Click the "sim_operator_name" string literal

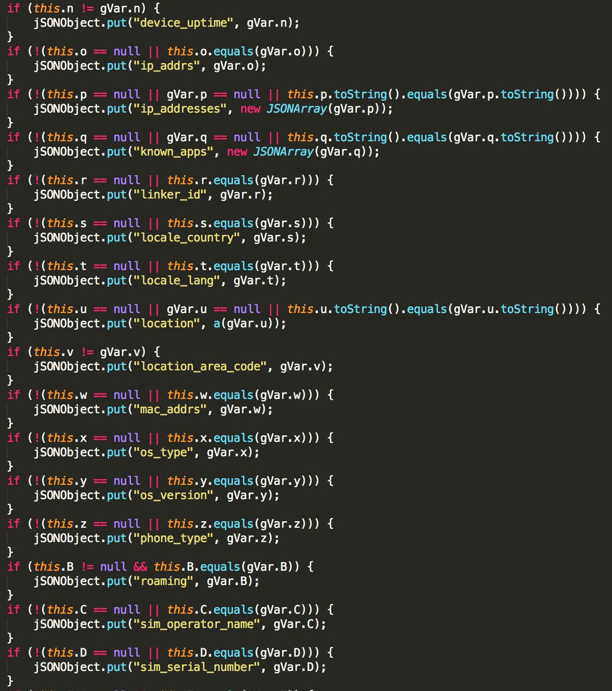(x=197, y=624)
